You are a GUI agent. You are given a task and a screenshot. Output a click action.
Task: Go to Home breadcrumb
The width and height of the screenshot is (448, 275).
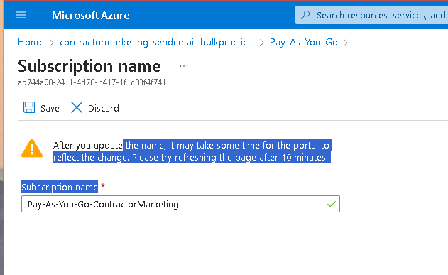tap(31, 43)
